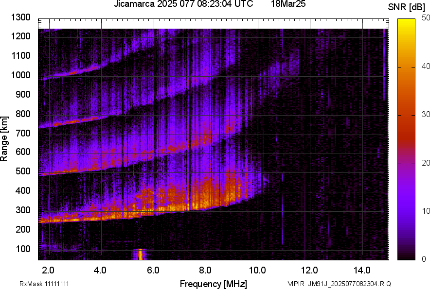Click the colorbar tick label '40'
Image resolution: width=430 pixels, height=289 pixels.
pos(426,66)
